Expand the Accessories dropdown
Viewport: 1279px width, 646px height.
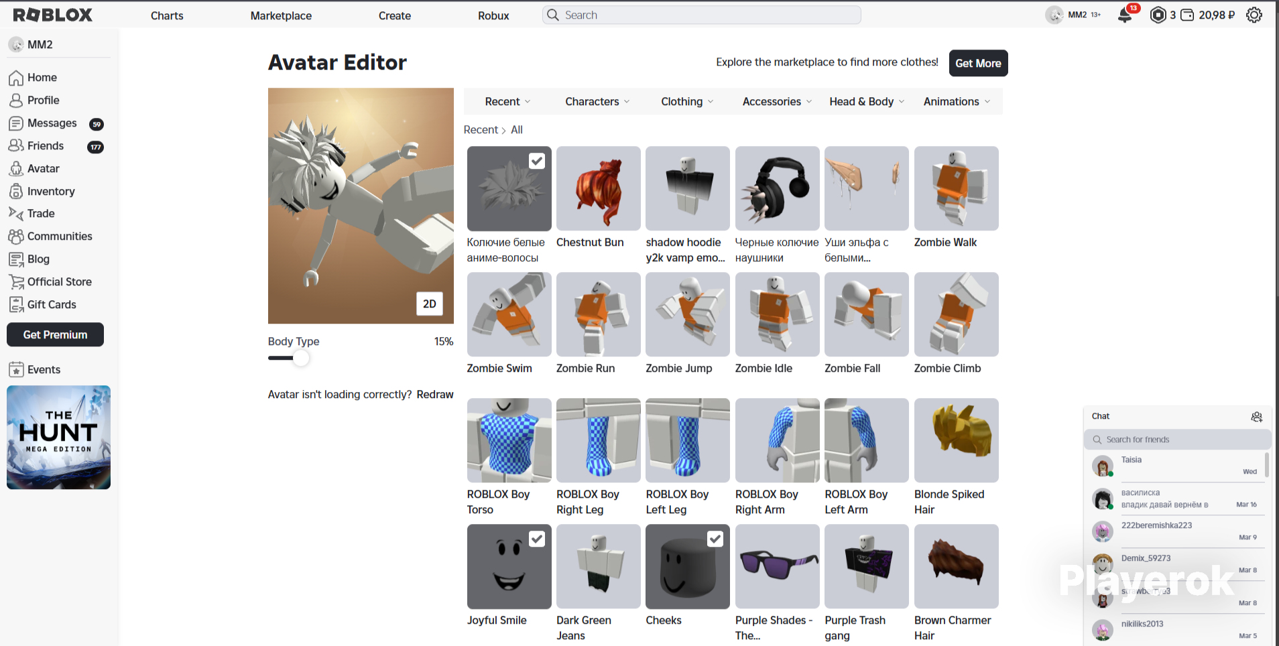point(777,101)
